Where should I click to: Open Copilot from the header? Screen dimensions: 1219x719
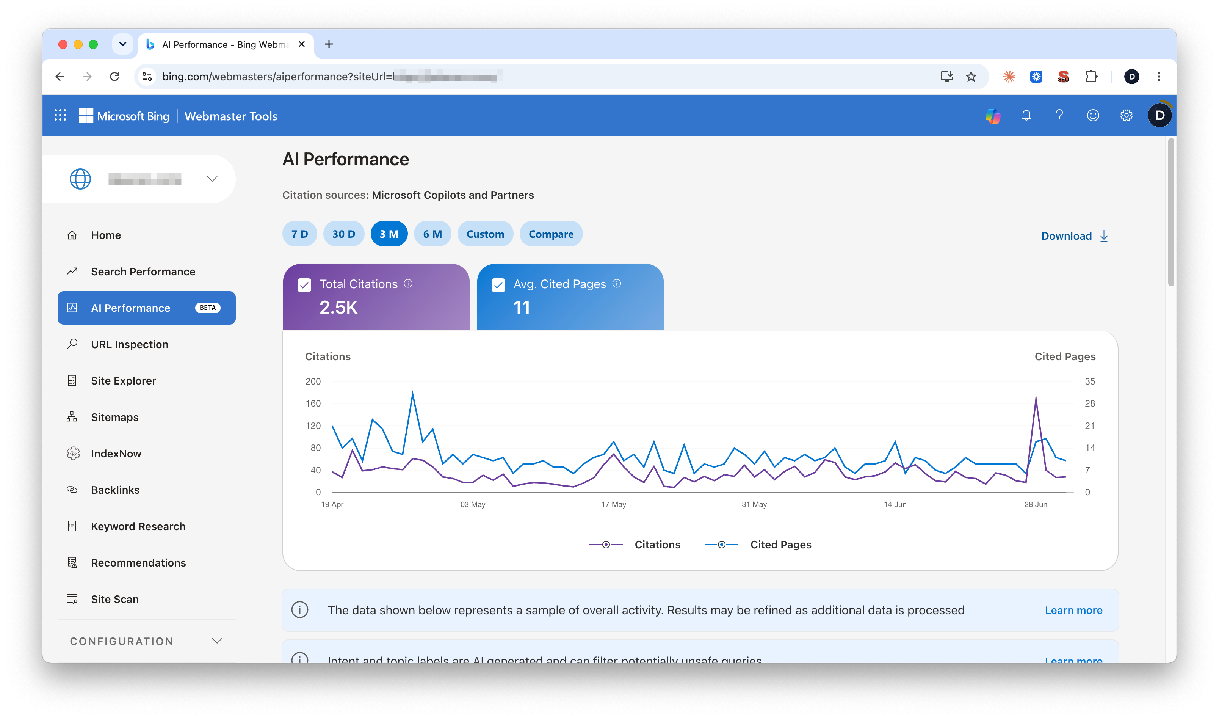(992, 116)
